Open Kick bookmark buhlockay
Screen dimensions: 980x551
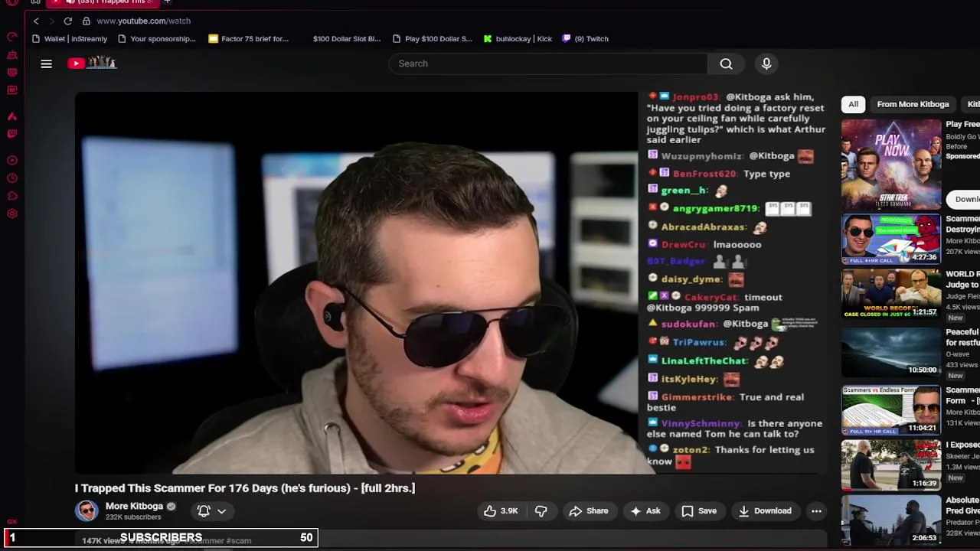518,39
